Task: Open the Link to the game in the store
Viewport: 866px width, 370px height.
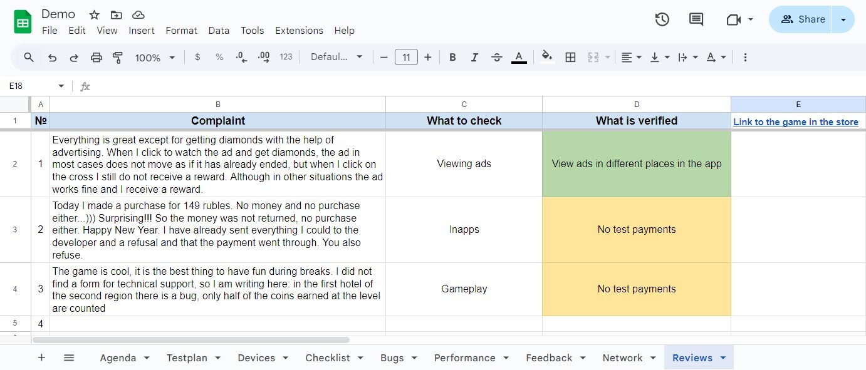Action: click(x=795, y=122)
